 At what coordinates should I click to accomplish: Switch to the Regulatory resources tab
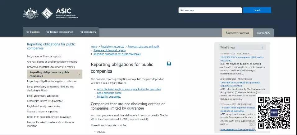pyautogui.click(x=237, y=33)
